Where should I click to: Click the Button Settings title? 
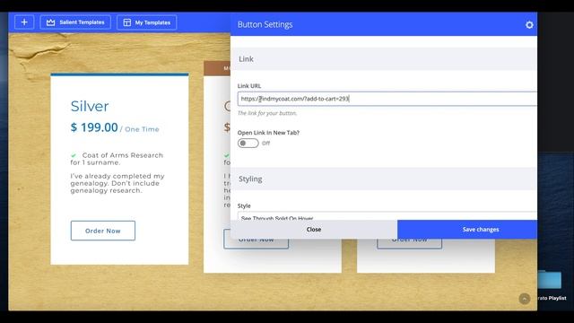(x=265, y=24)
